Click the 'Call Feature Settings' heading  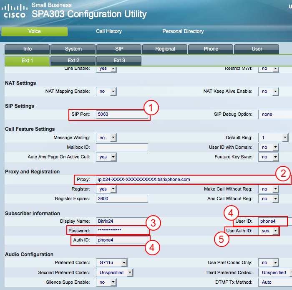30,129
